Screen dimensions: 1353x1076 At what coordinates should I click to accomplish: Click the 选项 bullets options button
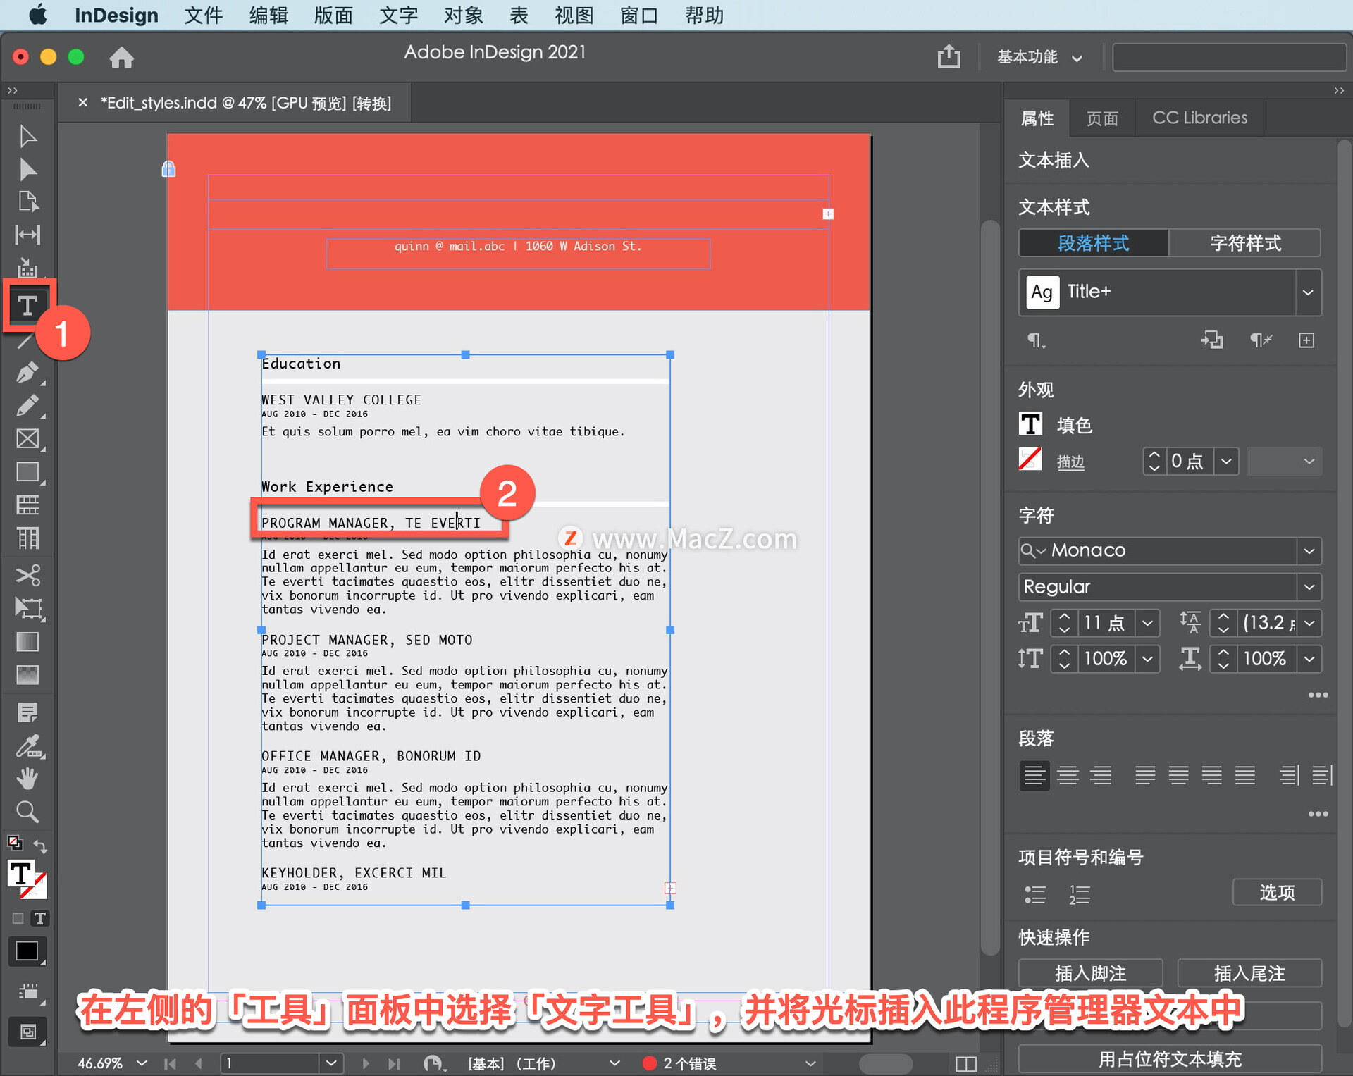pyautogui.click(x=1276, y=892)
